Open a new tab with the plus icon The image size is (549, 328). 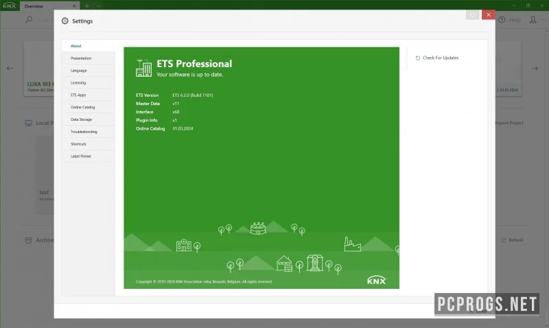(87, 6)
